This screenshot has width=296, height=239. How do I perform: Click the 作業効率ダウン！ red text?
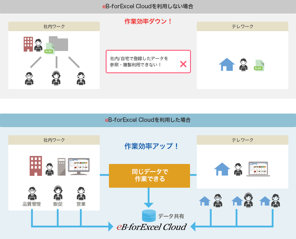pyautogui.click(x=148, y=21)
